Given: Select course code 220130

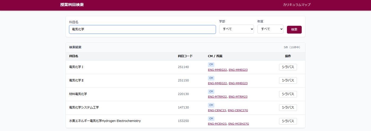Looking at the screenshot, I should 183,94.
